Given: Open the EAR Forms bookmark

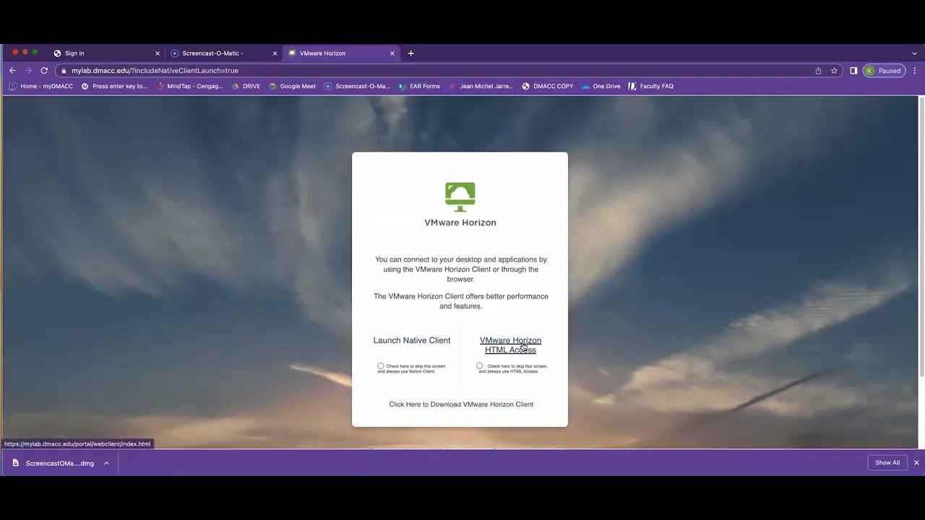Looking at the screenshot, I should click(x=419, y=87).
